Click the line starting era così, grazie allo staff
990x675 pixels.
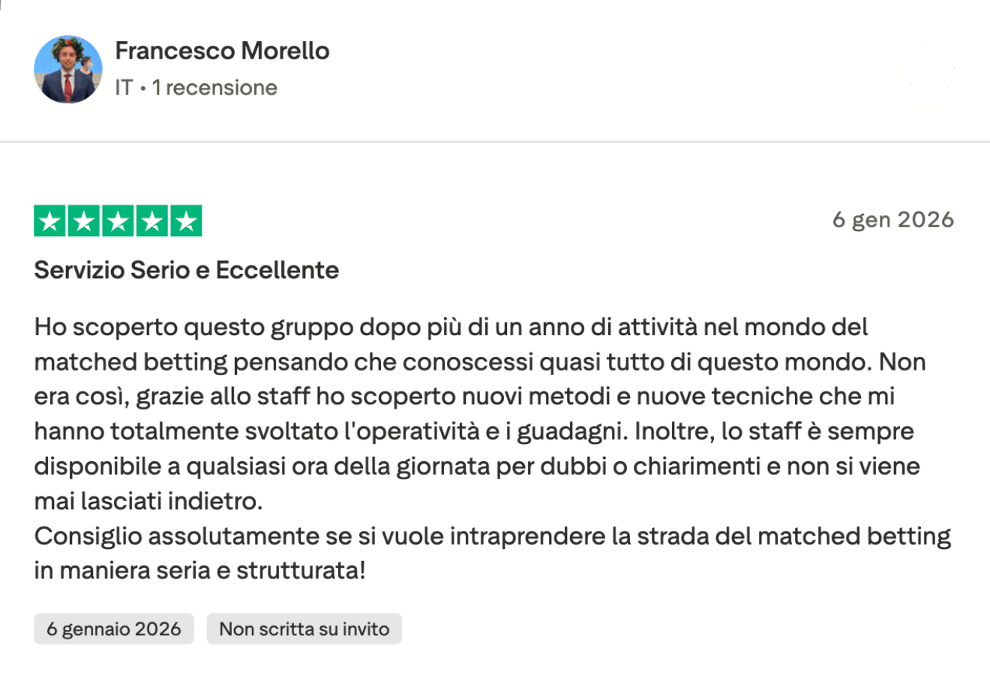[464, 396]
